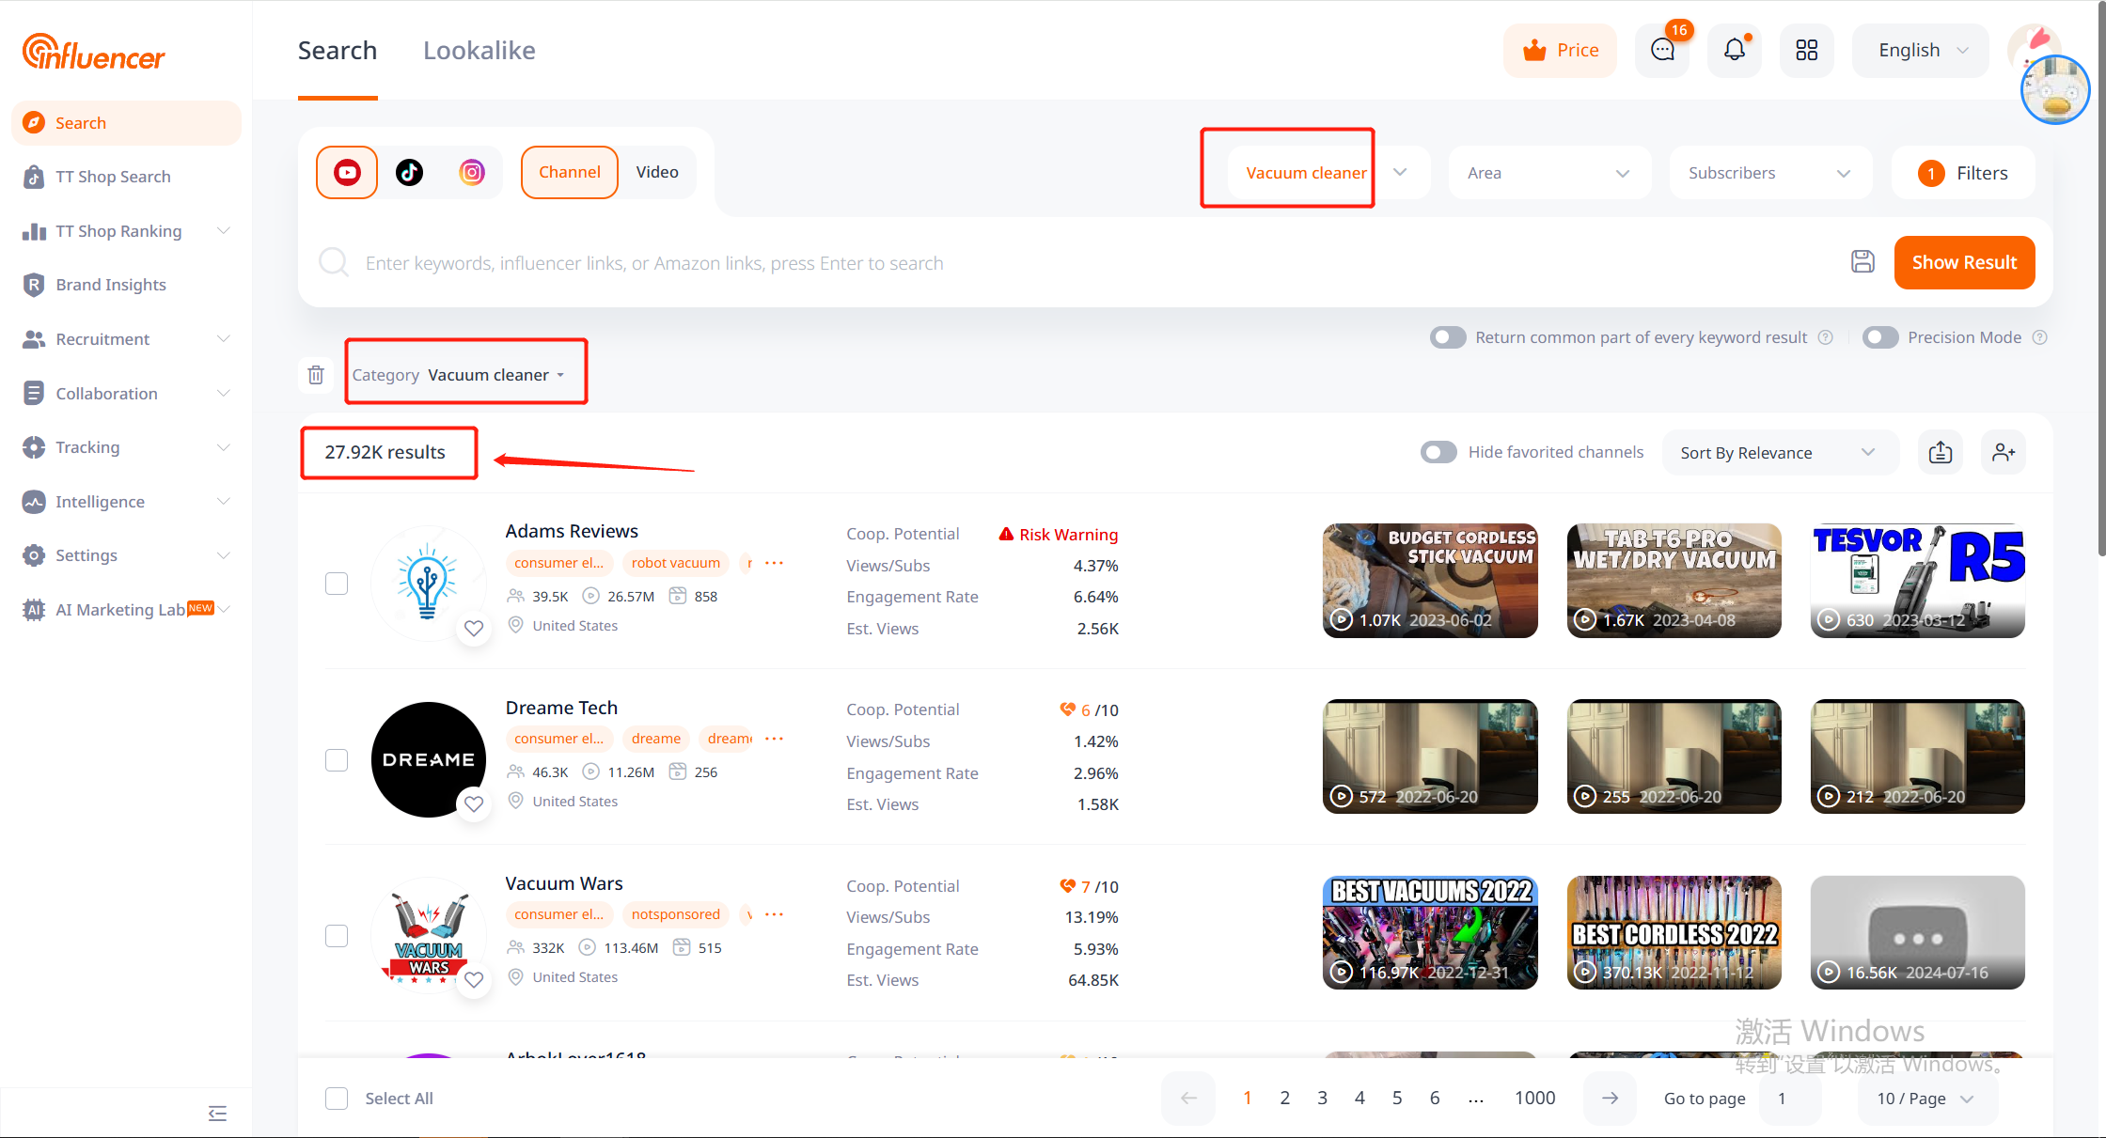
Task: Check the Adams Reviews checkbox
Action: [337, 584]
